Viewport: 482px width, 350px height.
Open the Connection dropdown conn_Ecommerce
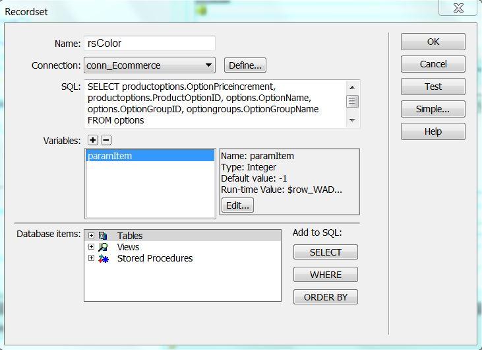pyautogui.click(x=150, y=65)
